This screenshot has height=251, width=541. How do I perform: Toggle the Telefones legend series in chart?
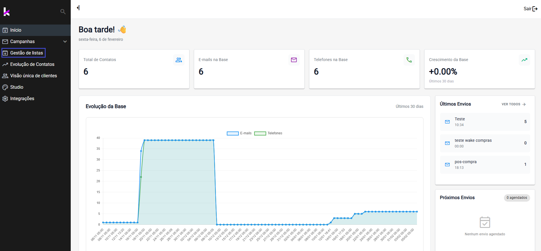268,133
